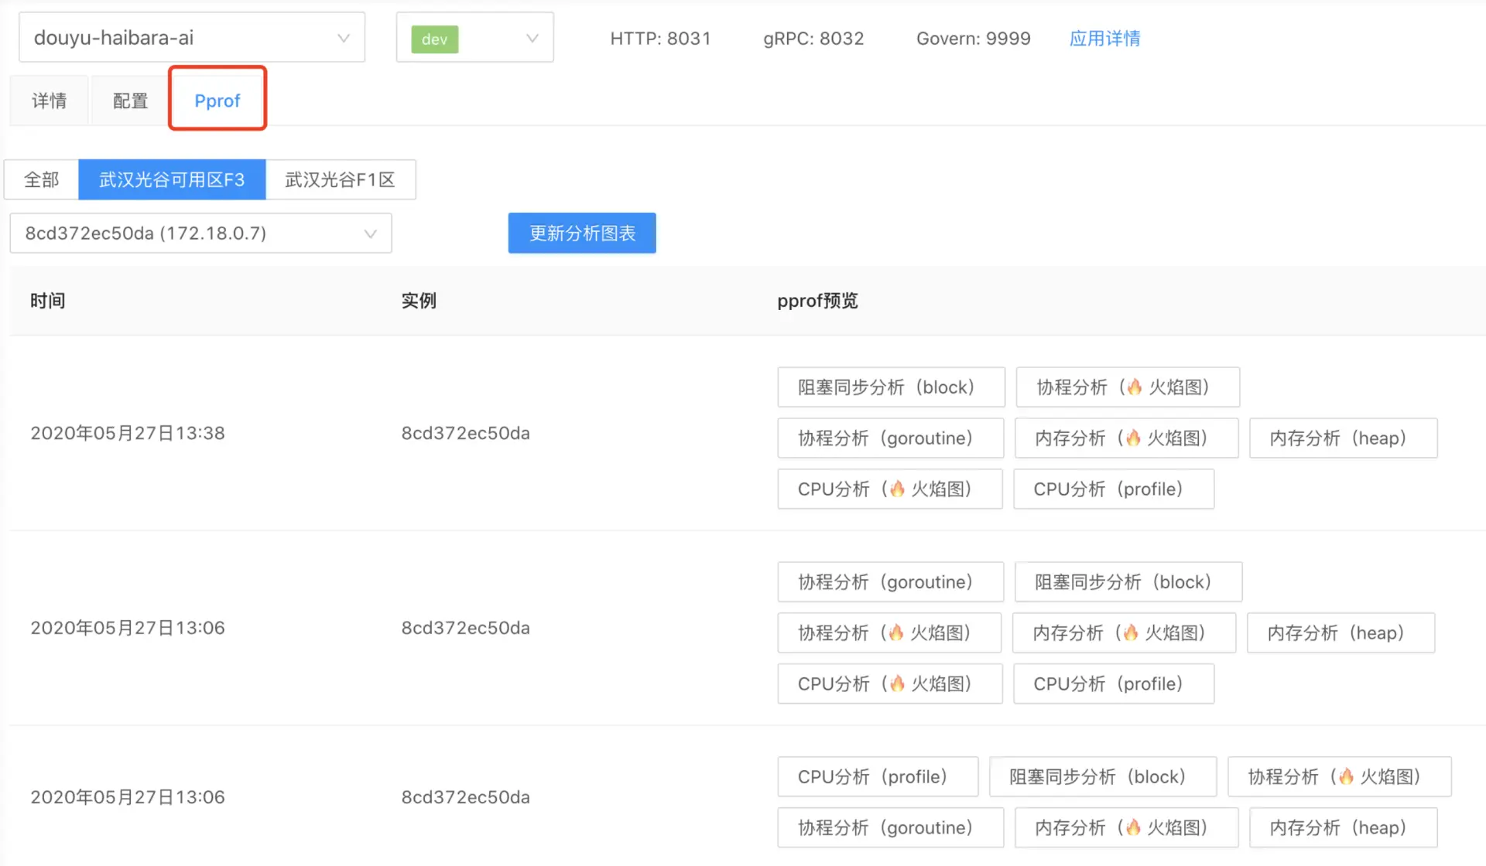Click the 更新分析图表 button
Viewport: 1486px width, 866px height.
tap(581, 233)
